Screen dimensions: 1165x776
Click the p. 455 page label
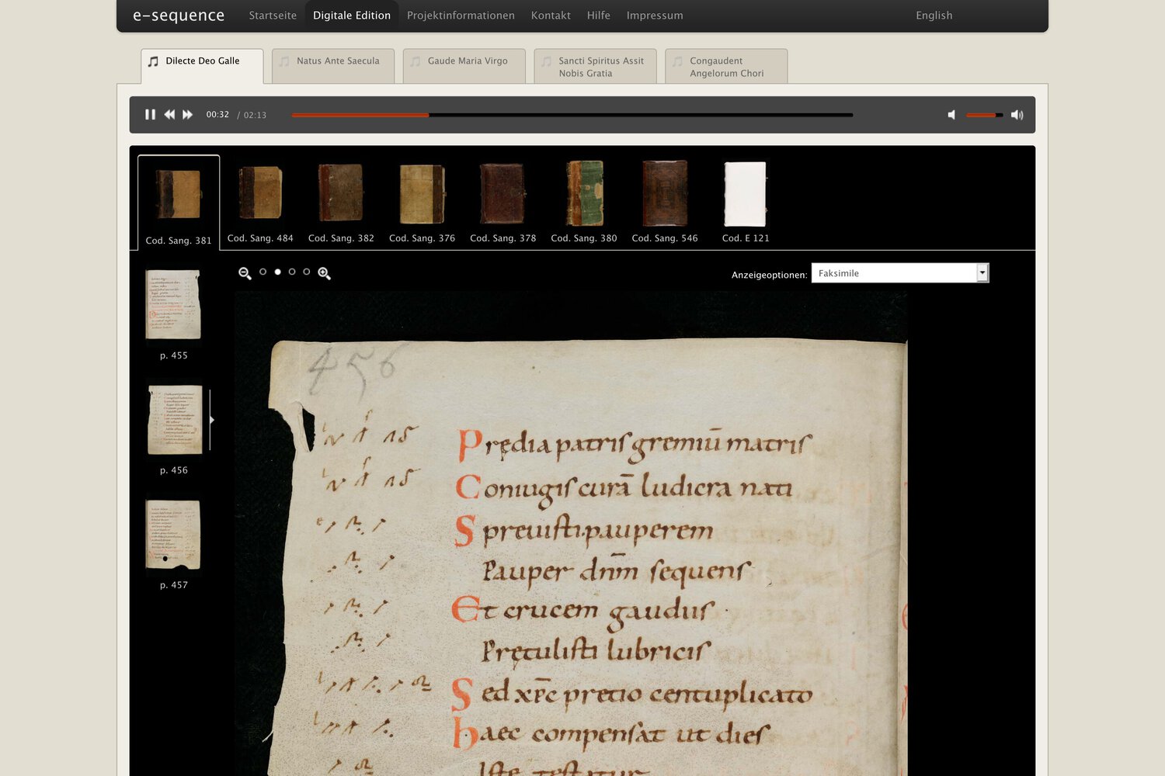[x=174, y=355]
